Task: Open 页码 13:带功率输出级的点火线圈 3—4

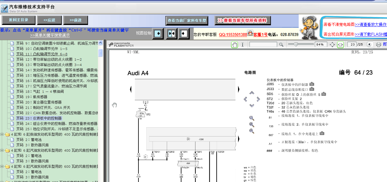Action: [x=49, y=65]
